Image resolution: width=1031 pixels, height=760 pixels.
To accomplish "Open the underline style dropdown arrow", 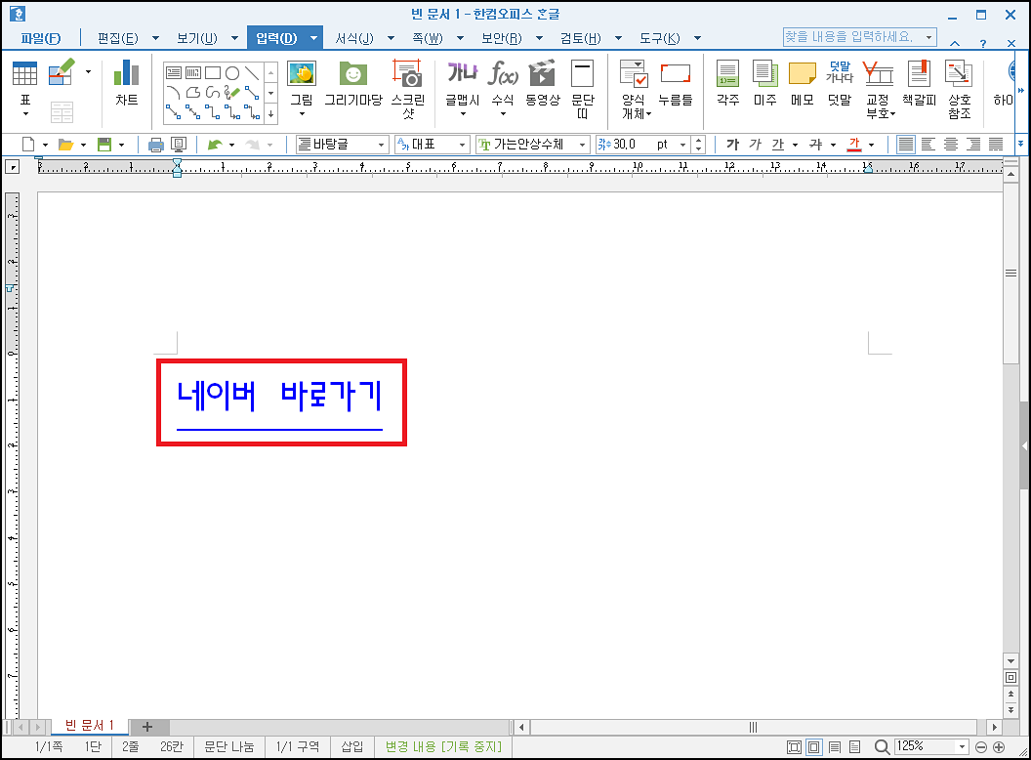I will click(795, 145).
